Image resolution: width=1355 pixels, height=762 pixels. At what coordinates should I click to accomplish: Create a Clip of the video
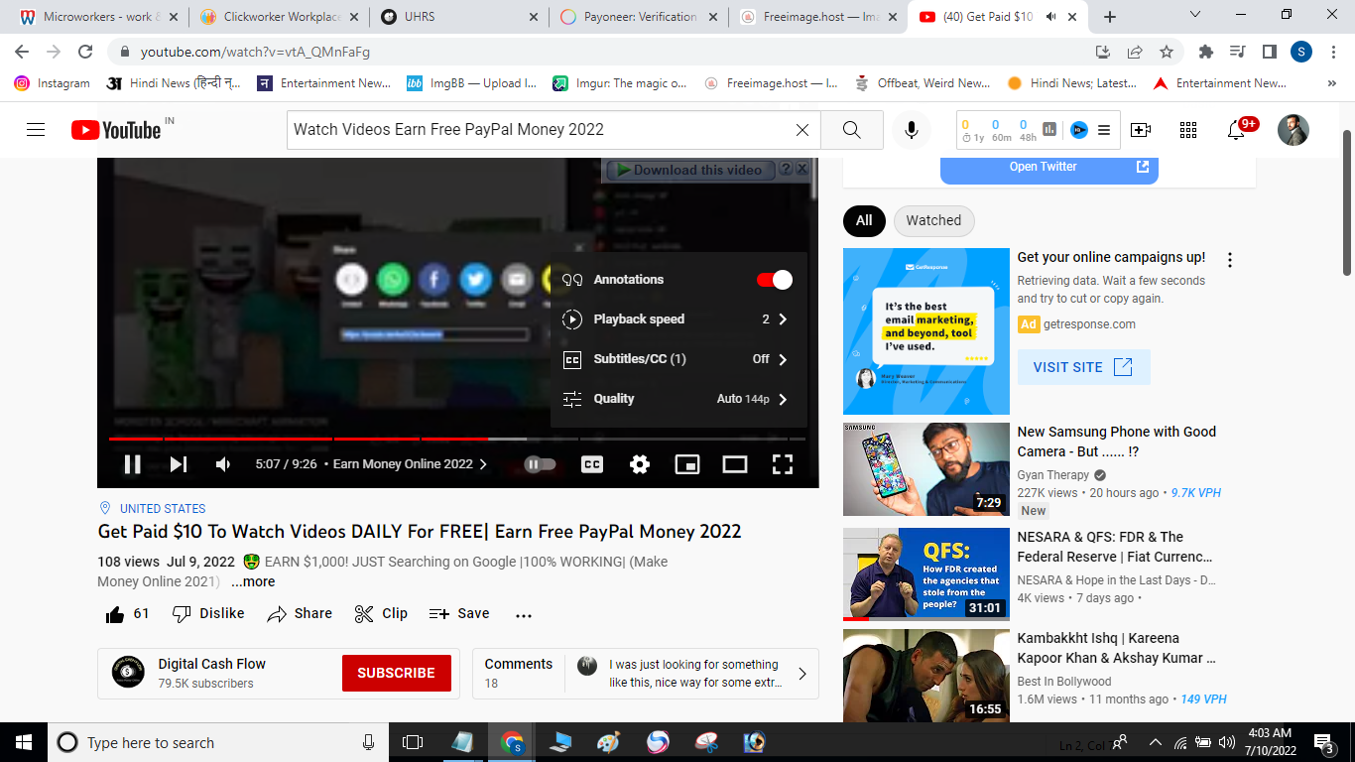click(381, 614)
